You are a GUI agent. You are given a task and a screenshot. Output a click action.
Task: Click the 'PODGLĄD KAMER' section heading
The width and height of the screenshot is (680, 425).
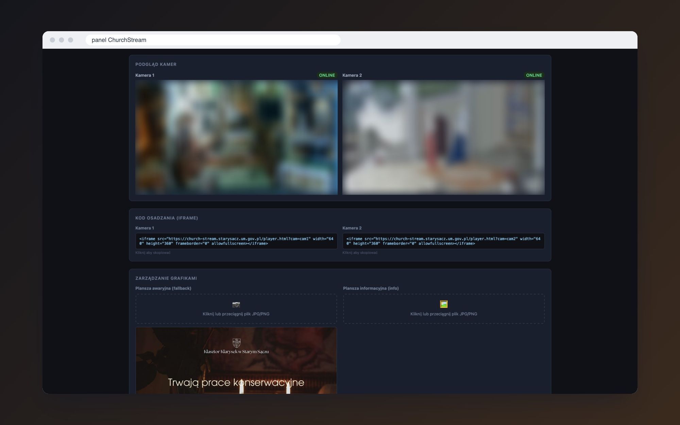[x=156, y=64]
